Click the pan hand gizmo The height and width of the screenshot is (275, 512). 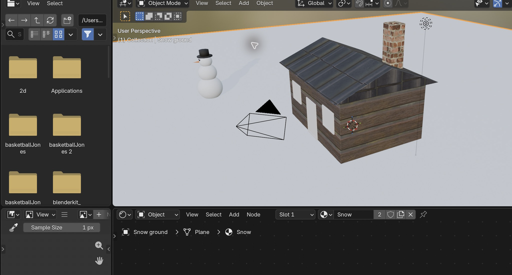tap(99, 261)
